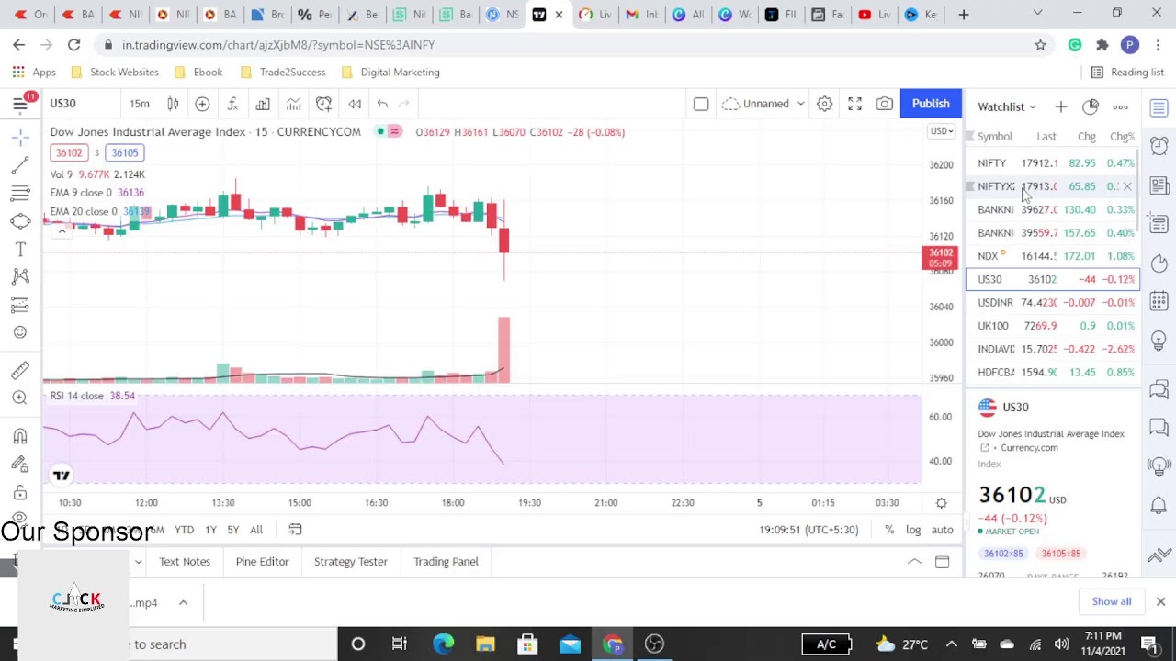The width and height of the screenshot is (1176, 661).
Task: Select the patterns drawing tool
Action: click(x=20, y=276)
